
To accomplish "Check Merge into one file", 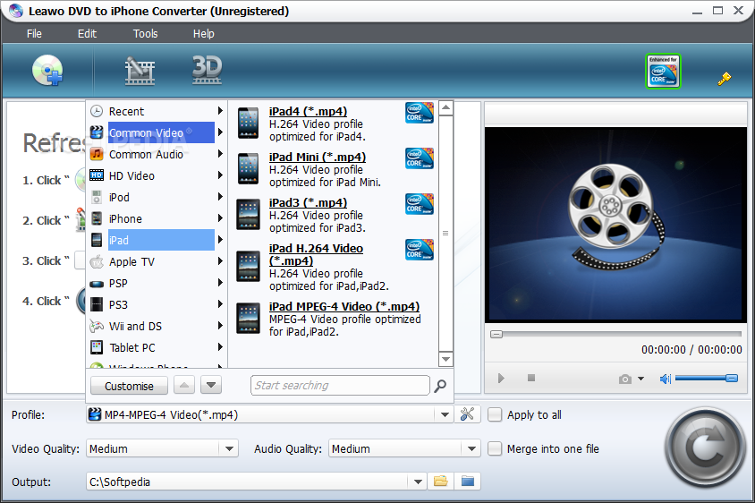I will tap(495, 448).
